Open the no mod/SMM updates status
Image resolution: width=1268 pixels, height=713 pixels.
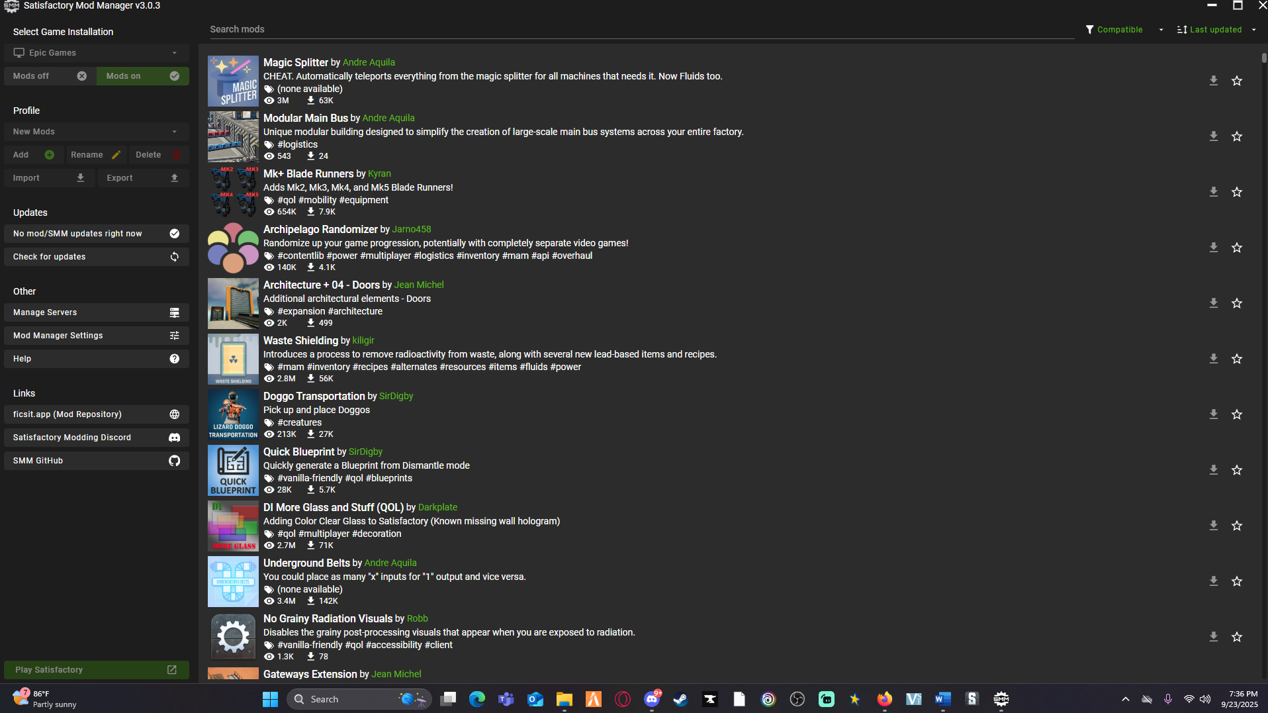97,234
